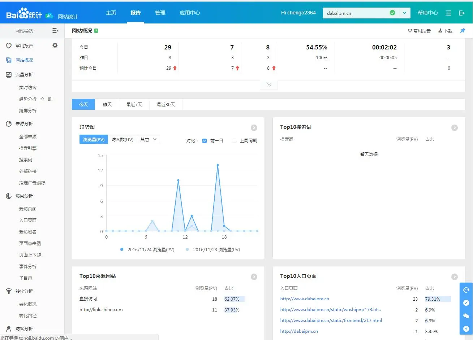Click the 网站概况 sidebar icon
The image size is (473, 340).
pos(9,60)
